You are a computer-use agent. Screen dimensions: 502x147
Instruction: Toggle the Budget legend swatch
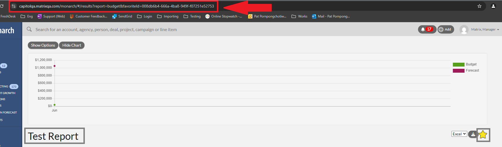459,64
